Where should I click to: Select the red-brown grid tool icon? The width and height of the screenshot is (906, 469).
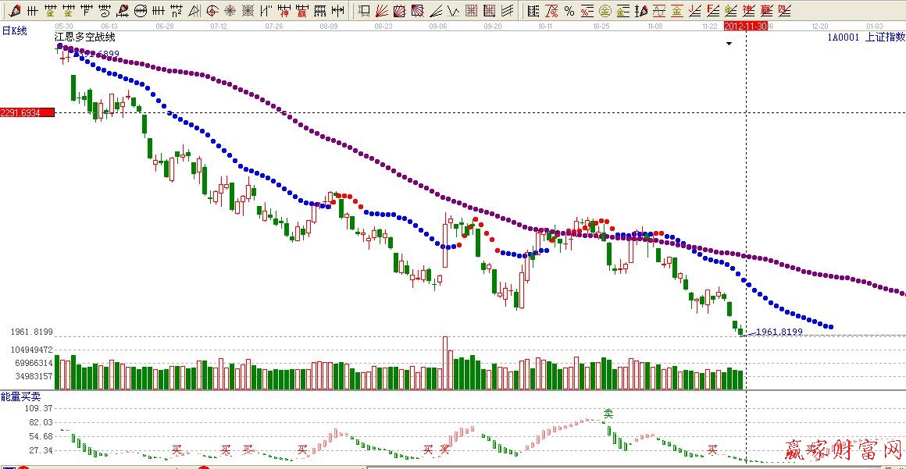(x=471, y=11)
